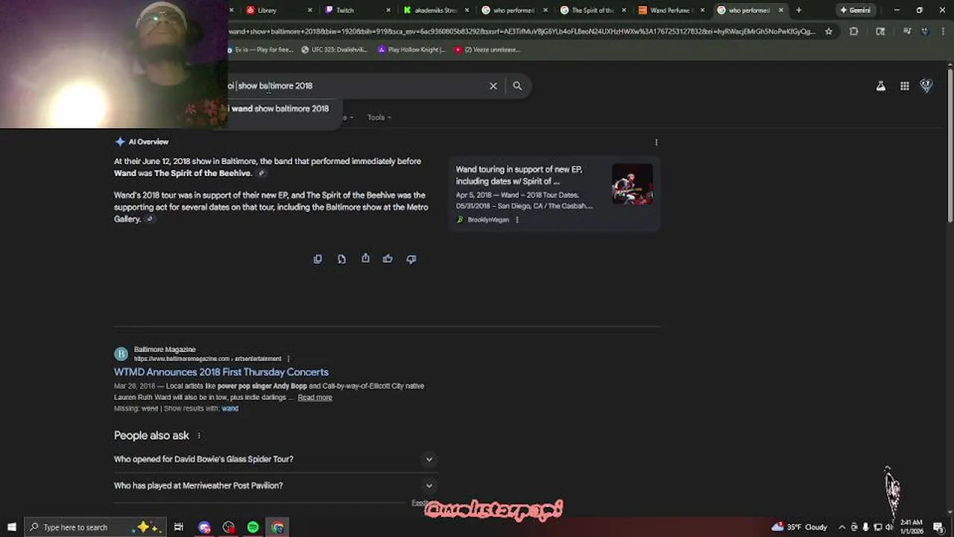Expand 'Who opened for David Bowie's Glass Spider Tour?'
Image resolution: width=954 pixels, height=537 pixels.
[x=274, y=459]
